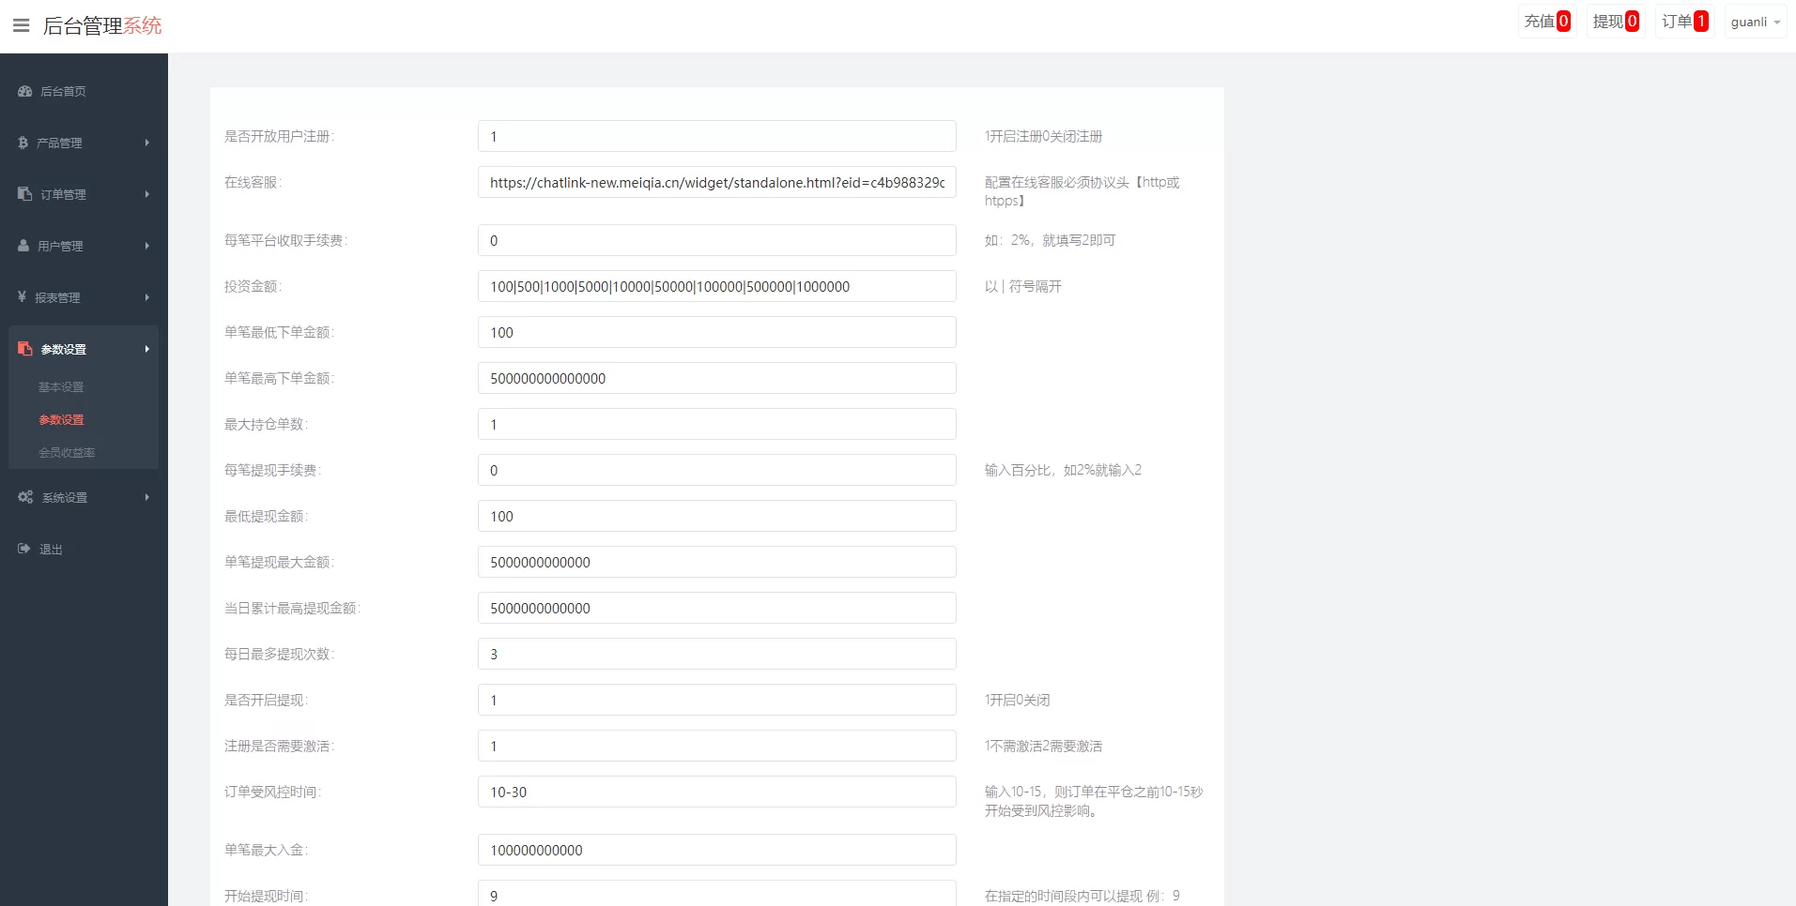This screenshot has width=1796, height=906.
Task: Click the label 投资金额:
Action: [x=253, y=286]
